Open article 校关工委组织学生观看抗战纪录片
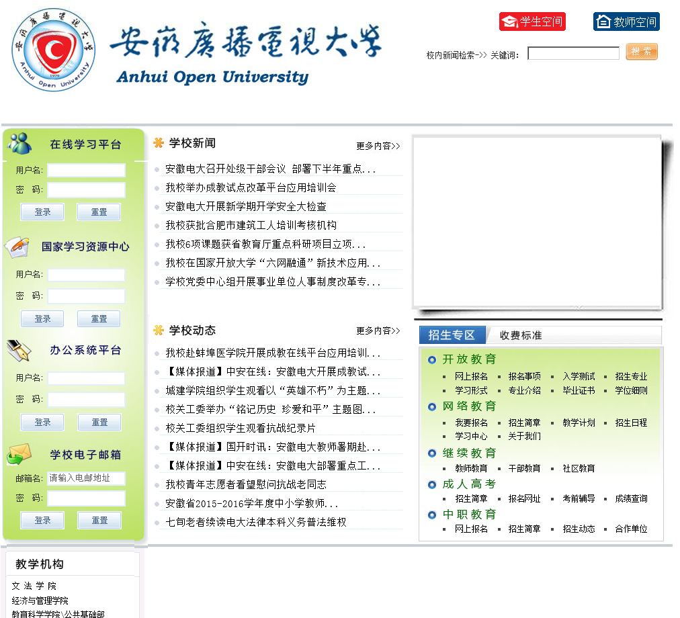The image size is (680, 618). click(x=241, y=428)
